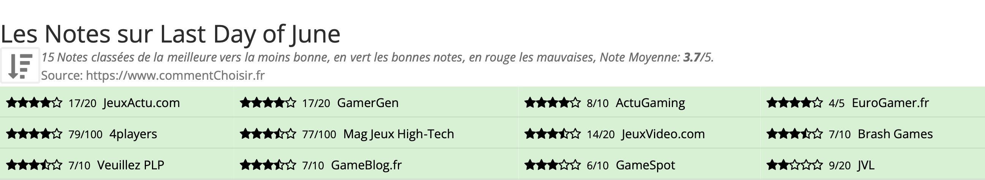Click the ActuGaming star rating
The image size is (985, 180).
(x=552, y=103)
